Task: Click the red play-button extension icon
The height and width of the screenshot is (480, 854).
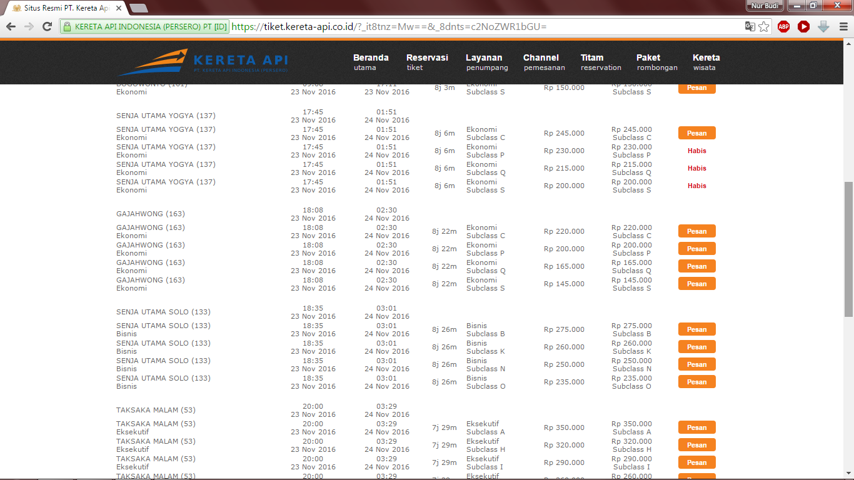Action: pyautogui.click(x=803, y=26)
